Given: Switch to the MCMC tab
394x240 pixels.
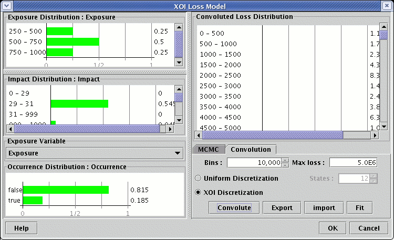Looking at the screenshot, I should 209,150.
